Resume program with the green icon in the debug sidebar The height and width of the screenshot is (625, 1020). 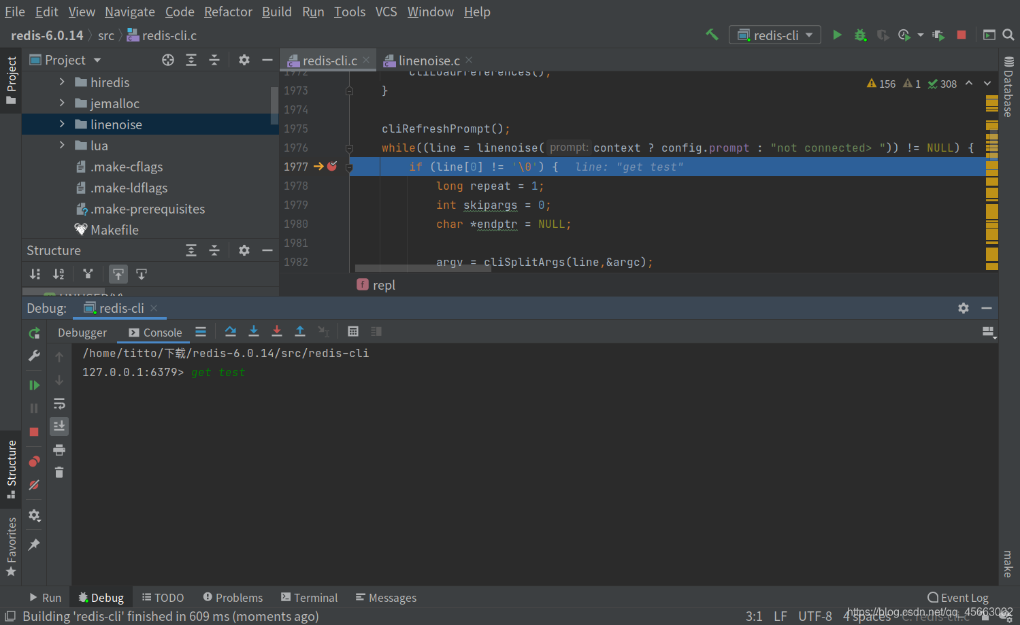point(34,385)
